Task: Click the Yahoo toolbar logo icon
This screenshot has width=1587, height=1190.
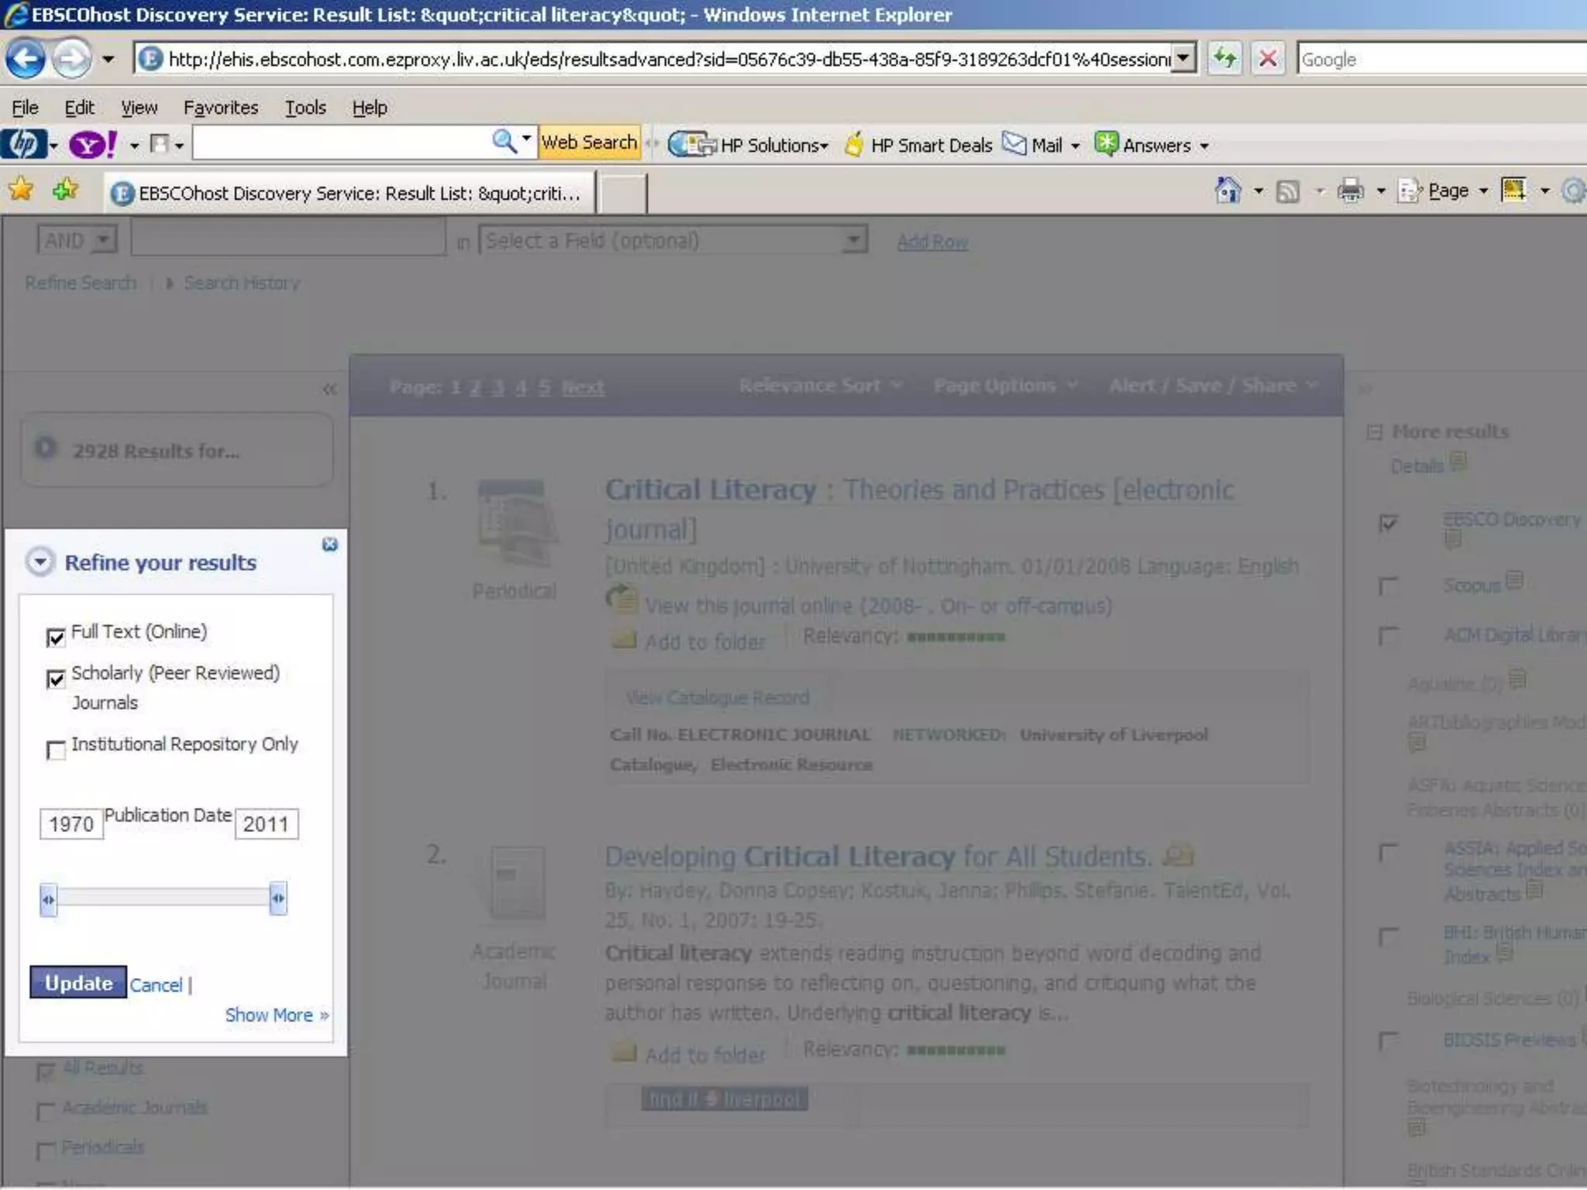Action: coord(92,145)
